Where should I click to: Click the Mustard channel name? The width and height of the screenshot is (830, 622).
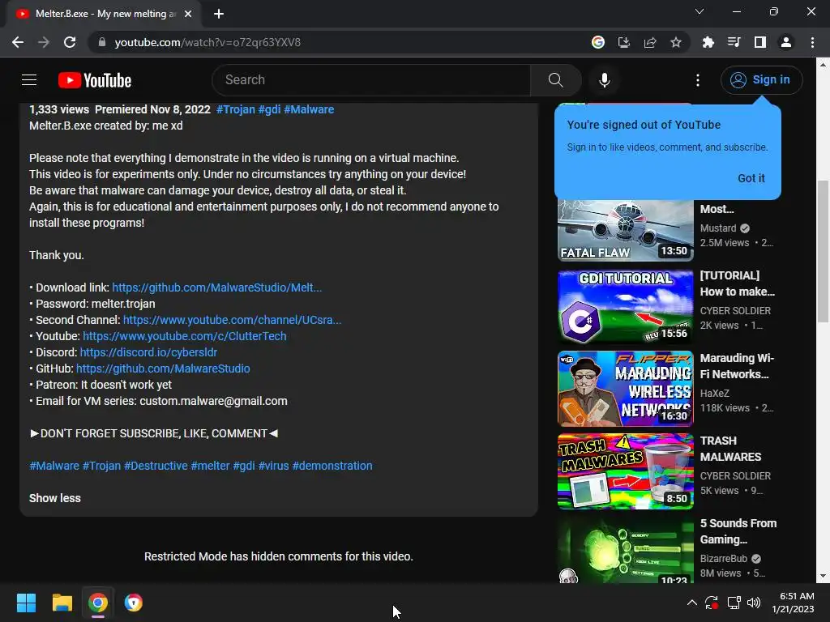click(718, 228)
